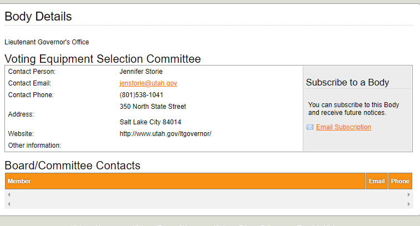This screenshot has height=226, width=420.
Task: Click the Lieutenant Governor's Office text
Action: 47,42
